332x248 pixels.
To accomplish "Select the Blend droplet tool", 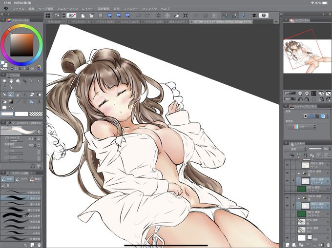I will (x=39, y=95).
